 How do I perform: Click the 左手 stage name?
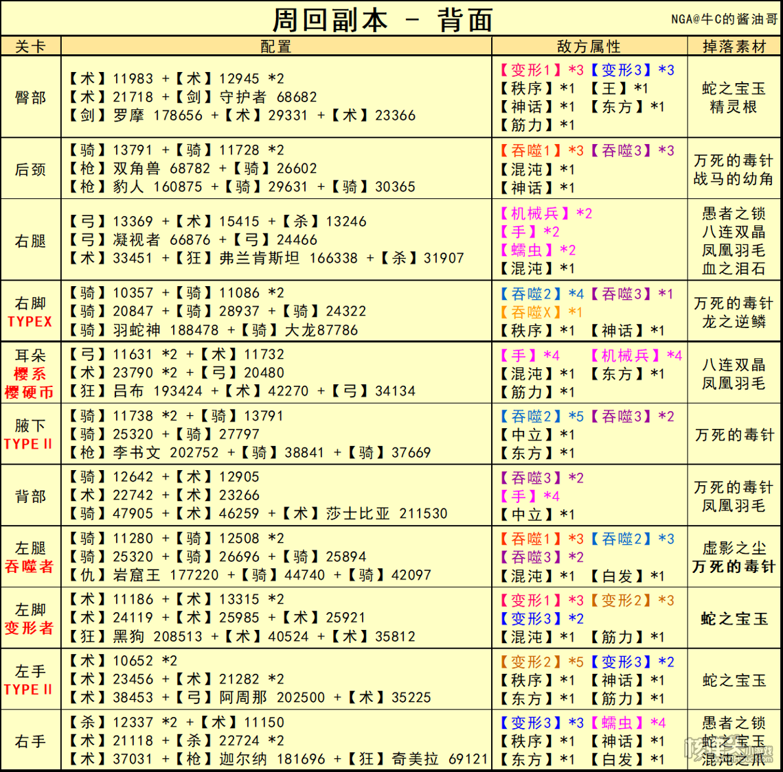30,670
